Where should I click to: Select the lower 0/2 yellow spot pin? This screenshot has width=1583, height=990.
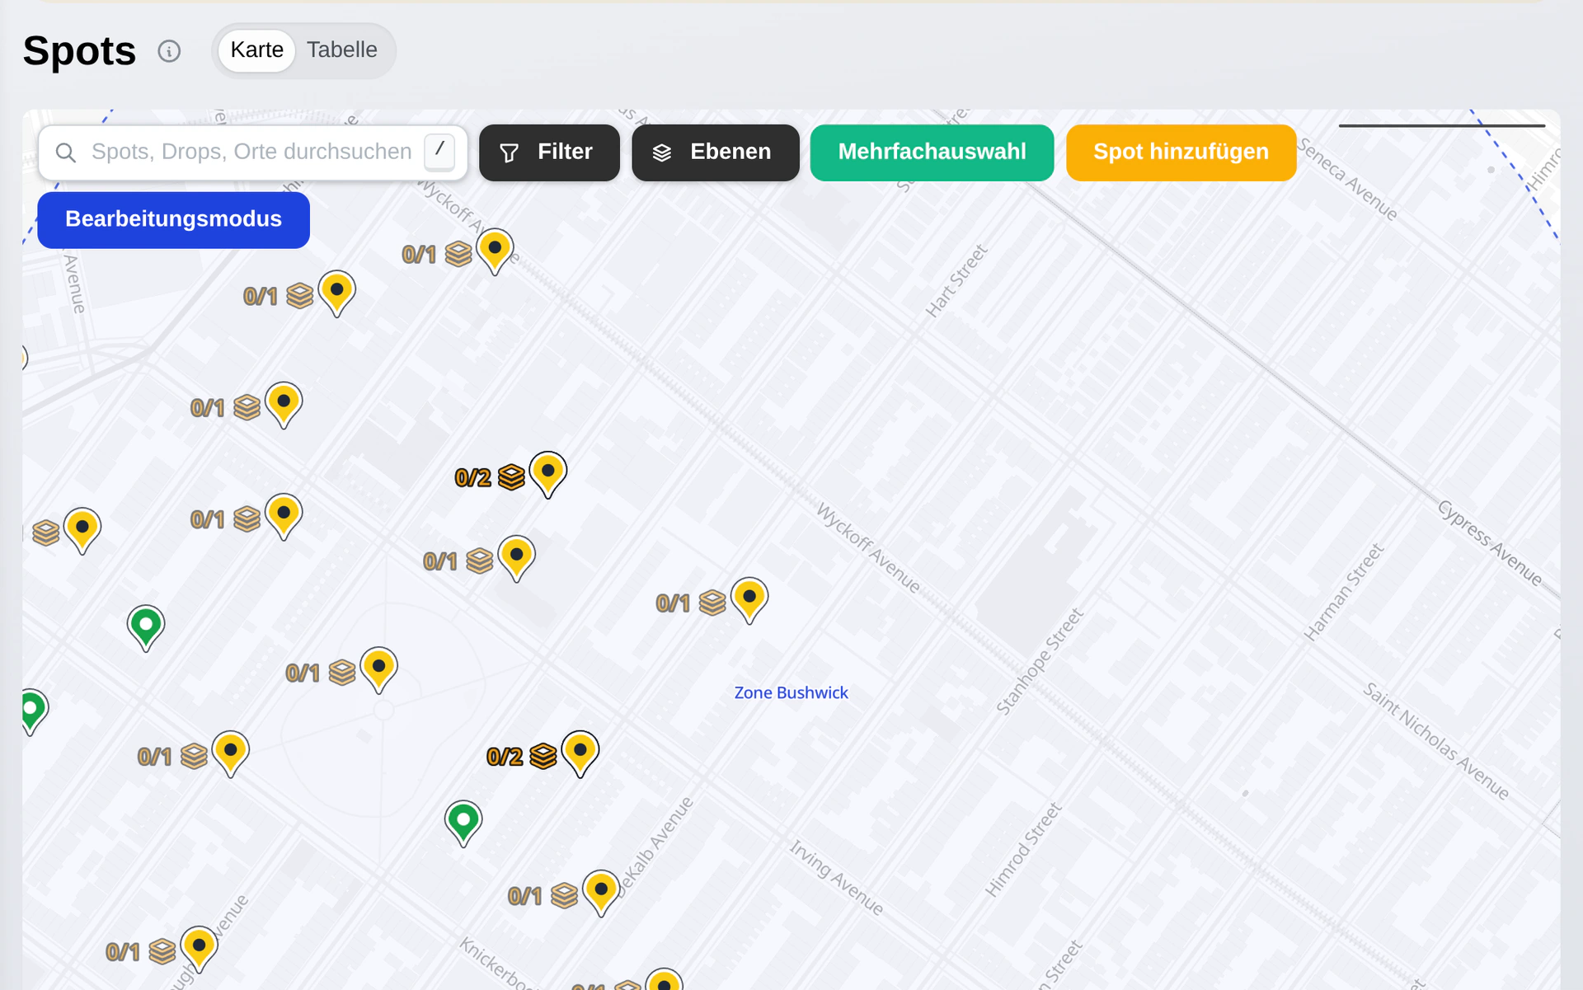click(580, 753)
